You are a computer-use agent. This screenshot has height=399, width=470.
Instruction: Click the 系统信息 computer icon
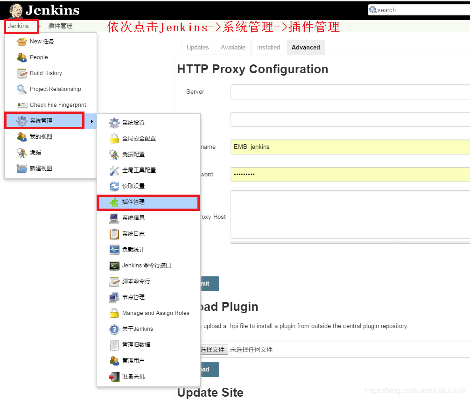coord(114,218)
